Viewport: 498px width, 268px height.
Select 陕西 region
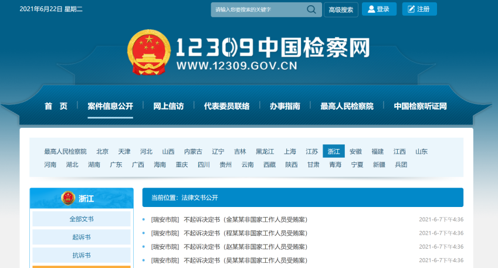(291, 164)
